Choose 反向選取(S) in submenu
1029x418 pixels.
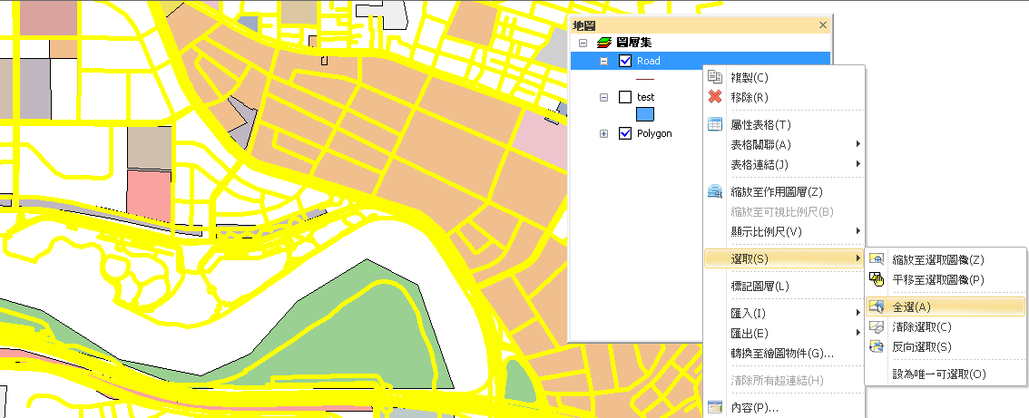click(945, 346)
